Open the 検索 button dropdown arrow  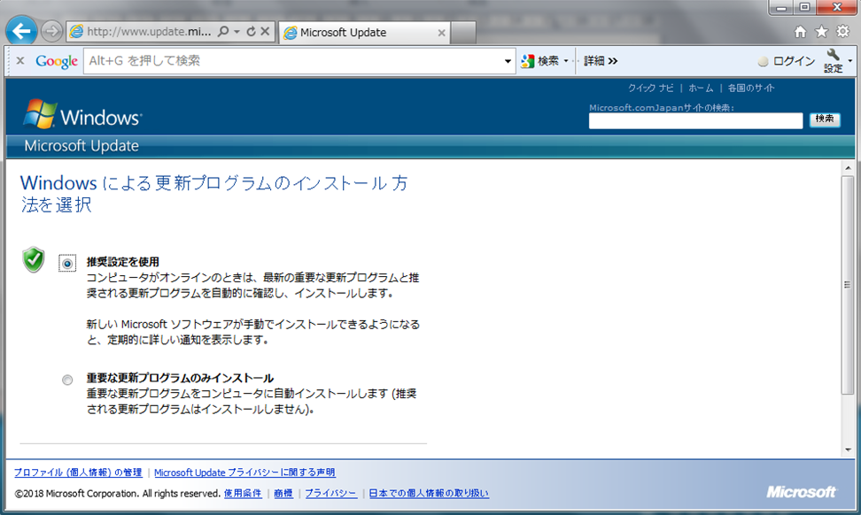tap(566, 61)
